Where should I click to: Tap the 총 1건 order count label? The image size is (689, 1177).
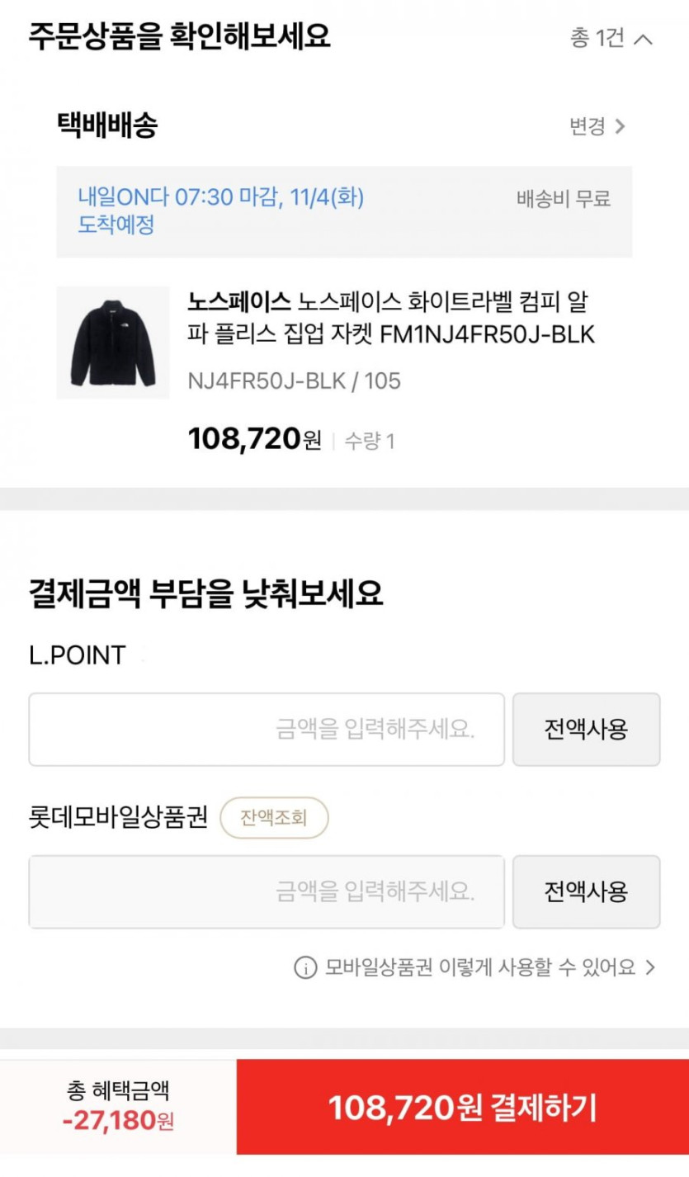click(597, 38)
